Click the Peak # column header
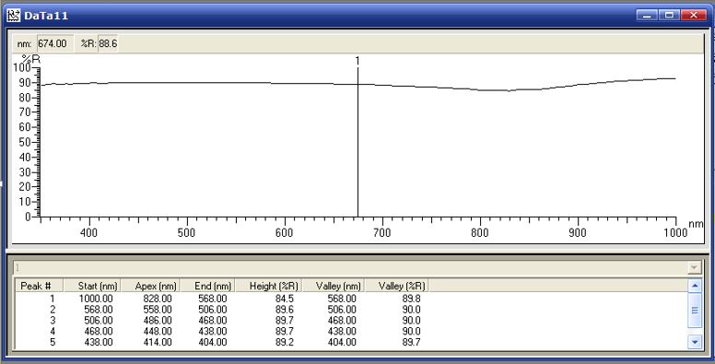This screenshot has height=364, width=715. (40, 286)
